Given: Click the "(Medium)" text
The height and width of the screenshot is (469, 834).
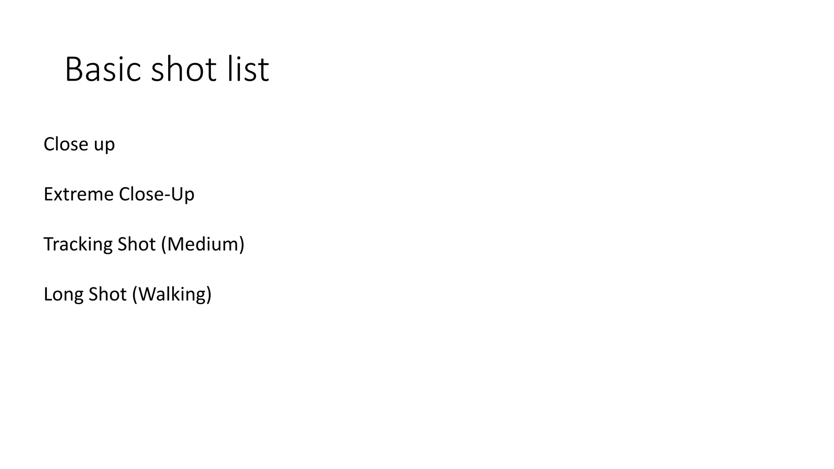Looking at the screenshot, I should [203, 244].
